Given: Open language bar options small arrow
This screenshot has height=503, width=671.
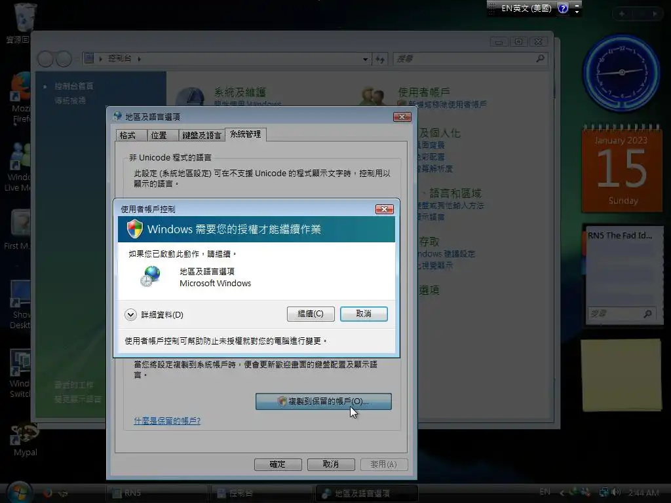Looking at the screenshot, I should (577, 12).
